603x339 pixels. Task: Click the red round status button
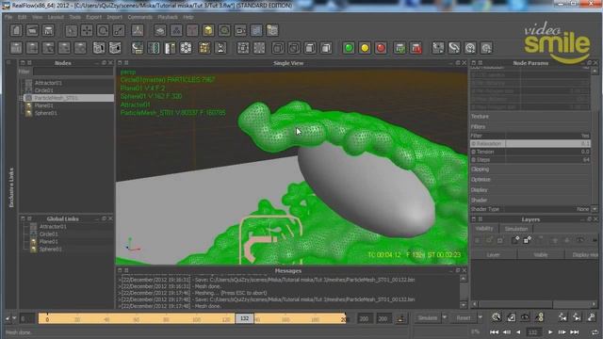[381, 48]
